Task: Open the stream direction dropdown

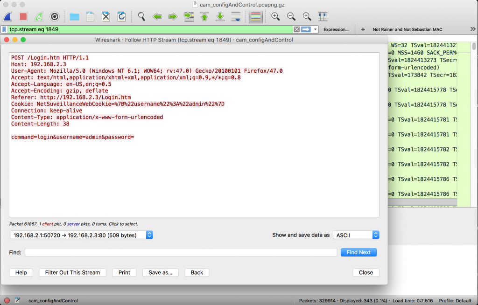Action: [x=81, y=235]
